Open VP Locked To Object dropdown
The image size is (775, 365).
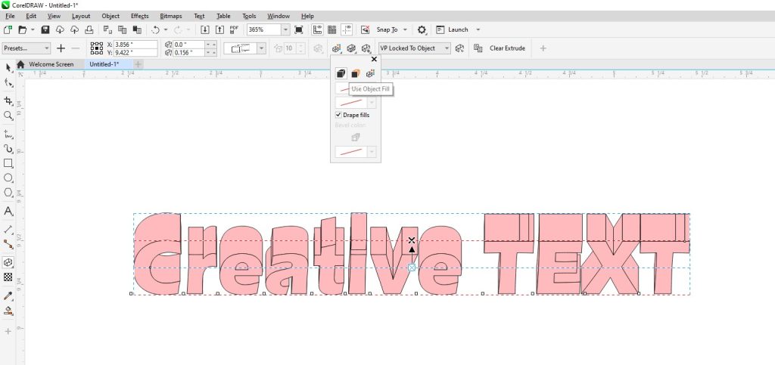447,48
